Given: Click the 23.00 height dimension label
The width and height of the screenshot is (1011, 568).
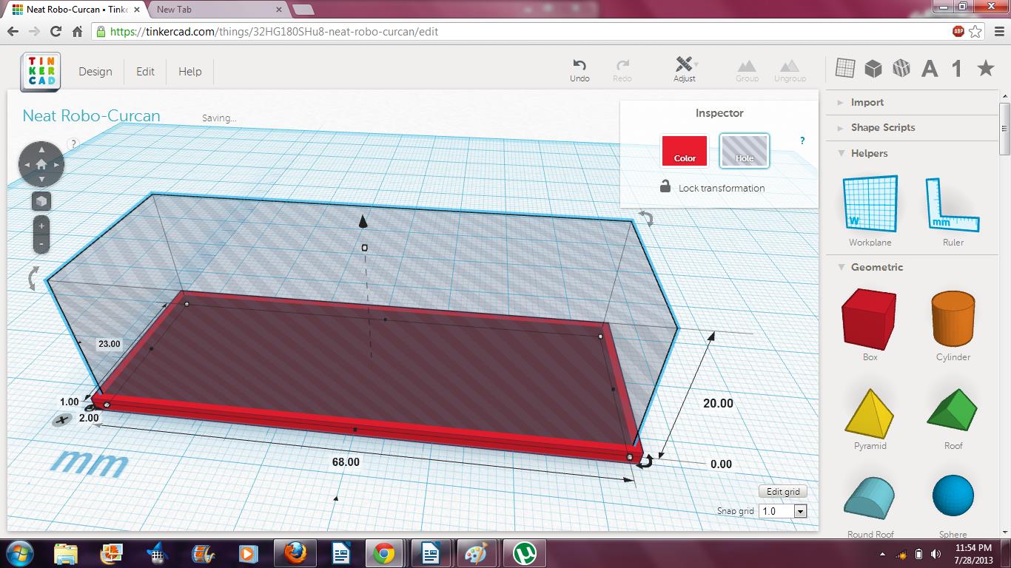Looking at the screenshot, I should point(110,344).
